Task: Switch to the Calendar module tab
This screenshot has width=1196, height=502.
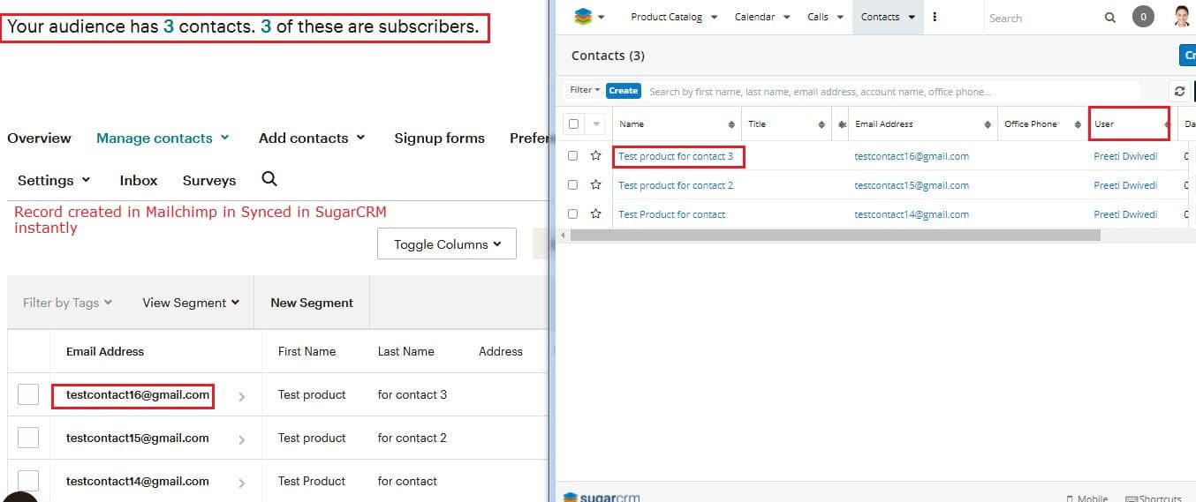Action: point(754,17)
